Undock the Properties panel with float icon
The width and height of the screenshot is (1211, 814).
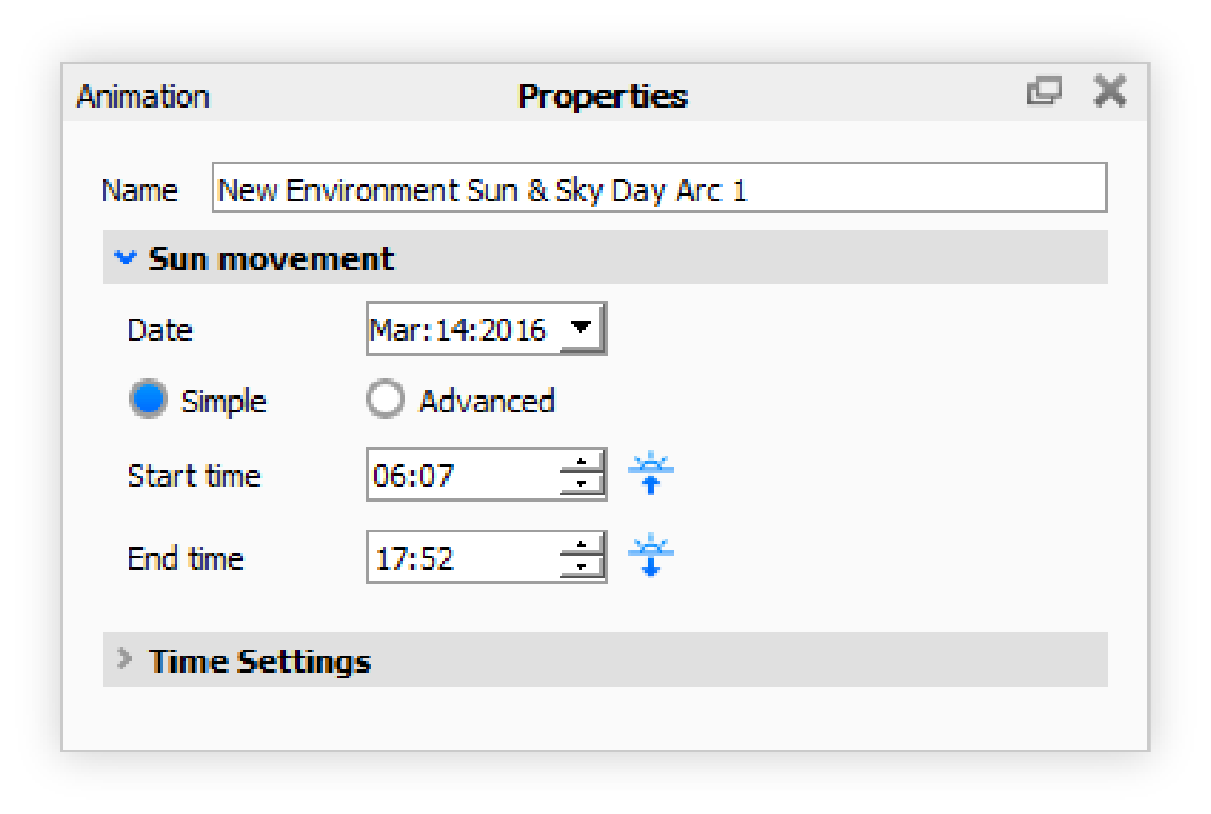click(1044, 91)
